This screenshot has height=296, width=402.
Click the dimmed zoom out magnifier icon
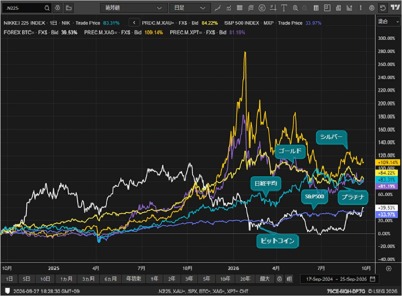[x=305, y=8]
